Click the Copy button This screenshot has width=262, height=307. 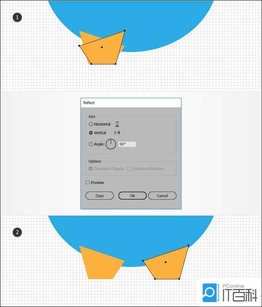pyautogui.click(x=100, y=196)
